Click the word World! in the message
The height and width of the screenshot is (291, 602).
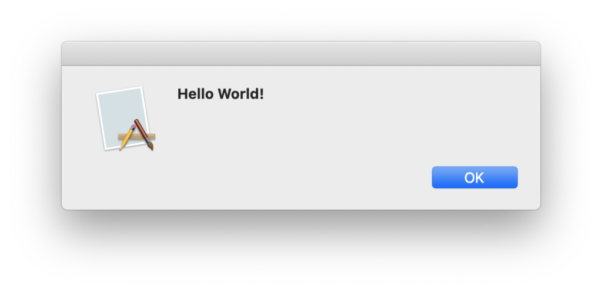pos(241,94)
